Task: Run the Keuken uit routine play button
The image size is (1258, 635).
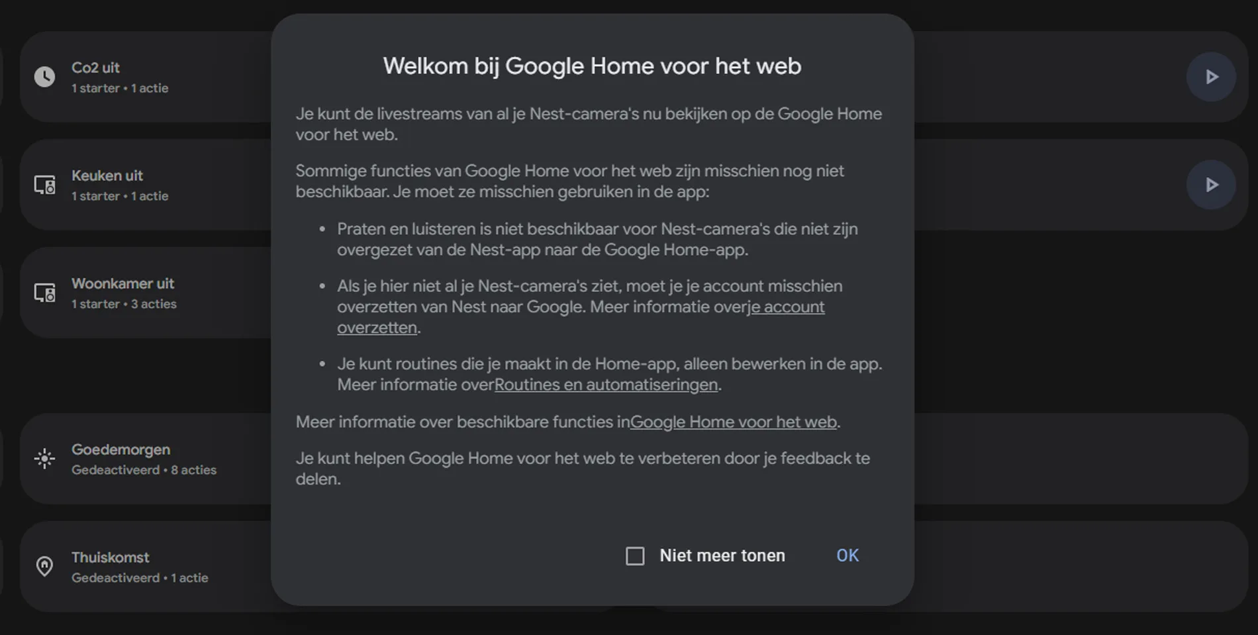Action: coord(1211,185)
